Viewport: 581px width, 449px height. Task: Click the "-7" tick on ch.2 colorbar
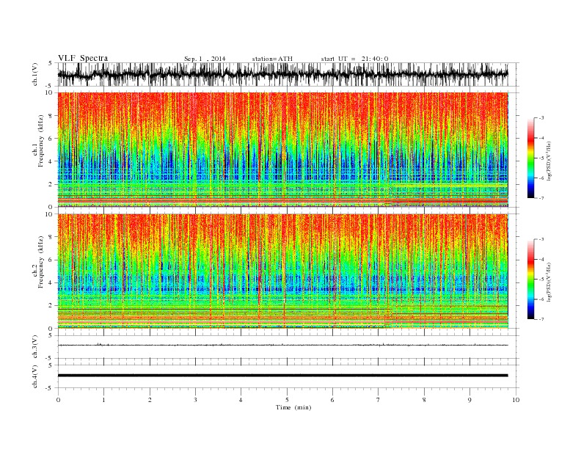tap(541, 319)
